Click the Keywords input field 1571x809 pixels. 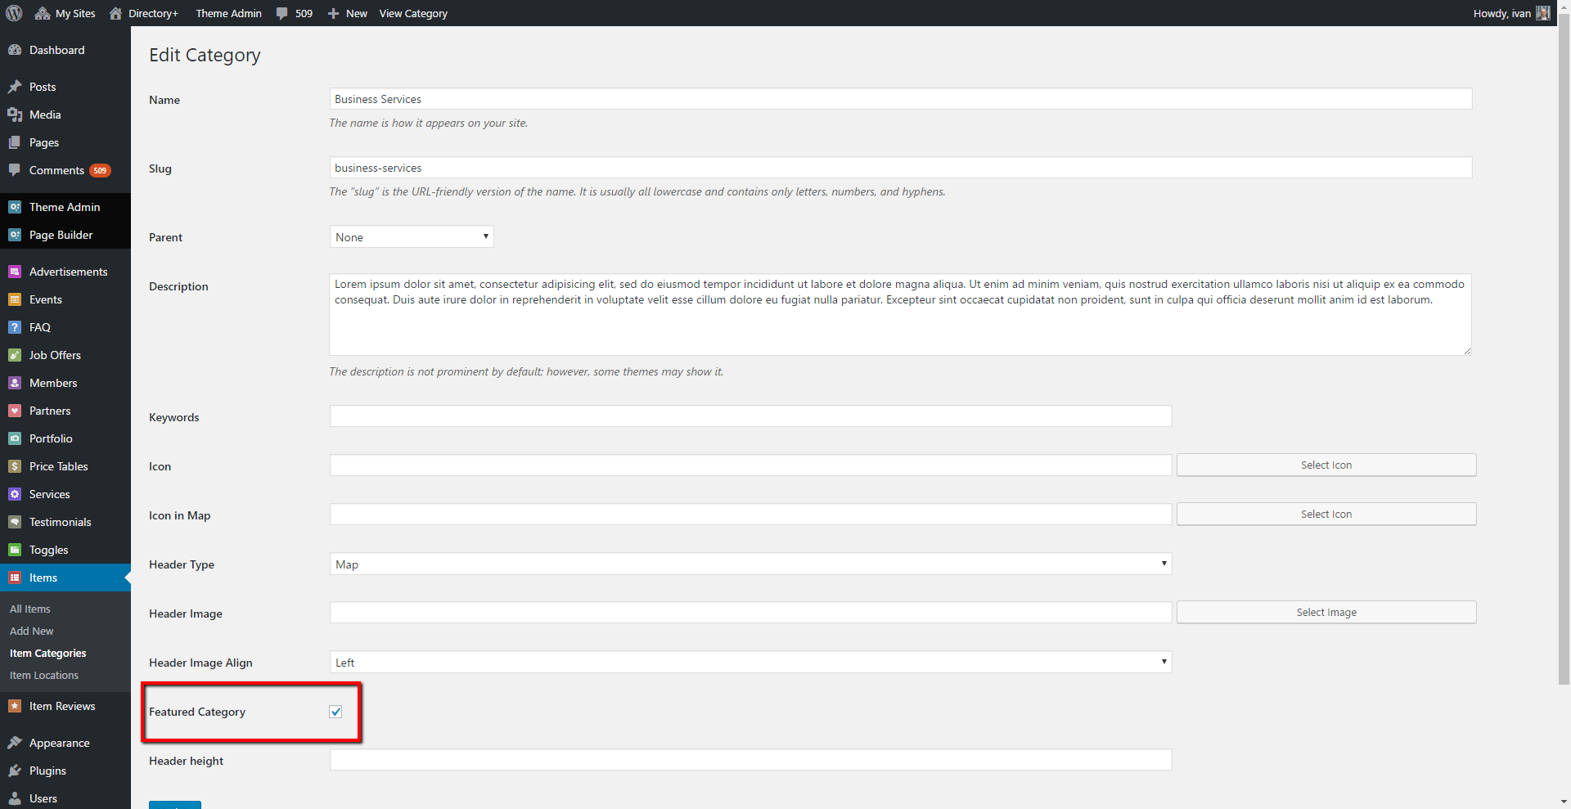pyautogui.click(x=750, y=416)
